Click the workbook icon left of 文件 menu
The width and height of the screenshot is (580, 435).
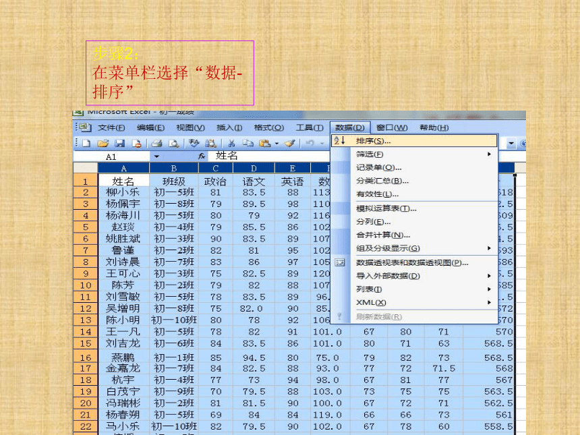(x=84, y=127)
